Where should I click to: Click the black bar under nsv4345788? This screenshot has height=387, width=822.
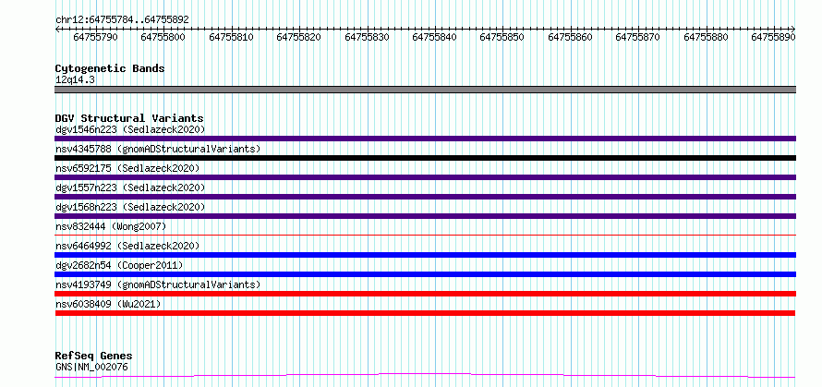[426, 158]
